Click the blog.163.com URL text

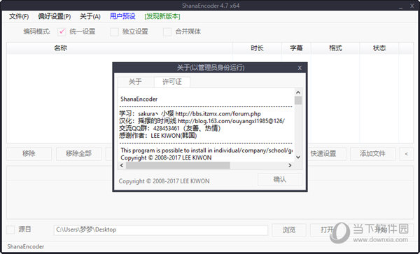pyautogui.click(x=231, y=121)
